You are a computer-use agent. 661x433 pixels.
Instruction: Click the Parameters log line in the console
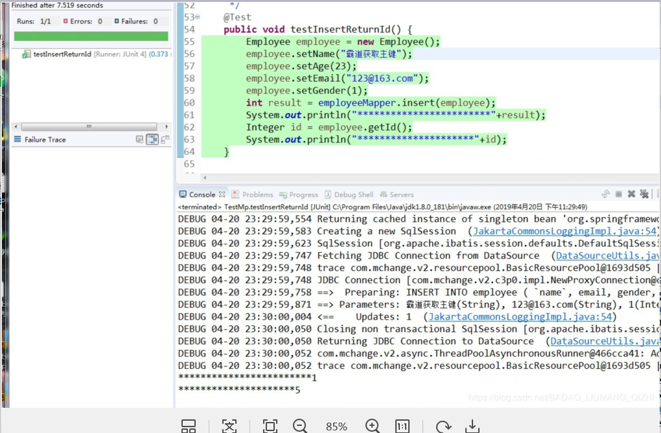418,305
